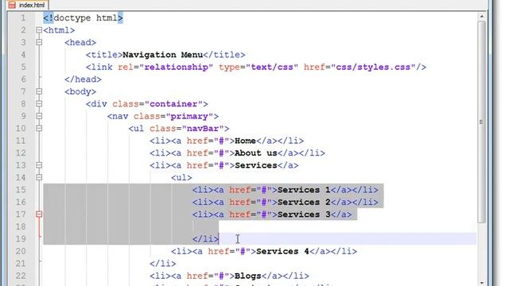Collapse the <html> fold marker on line 2
This screenshot has height=286, width=509.
click(39, 30)
